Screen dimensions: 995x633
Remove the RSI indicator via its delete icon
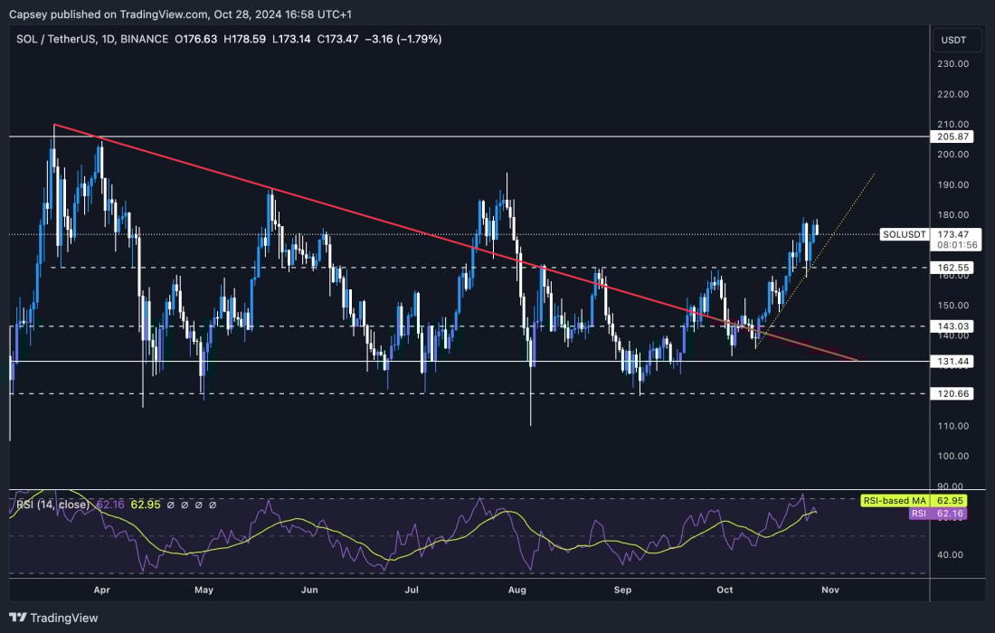point(197,505)
